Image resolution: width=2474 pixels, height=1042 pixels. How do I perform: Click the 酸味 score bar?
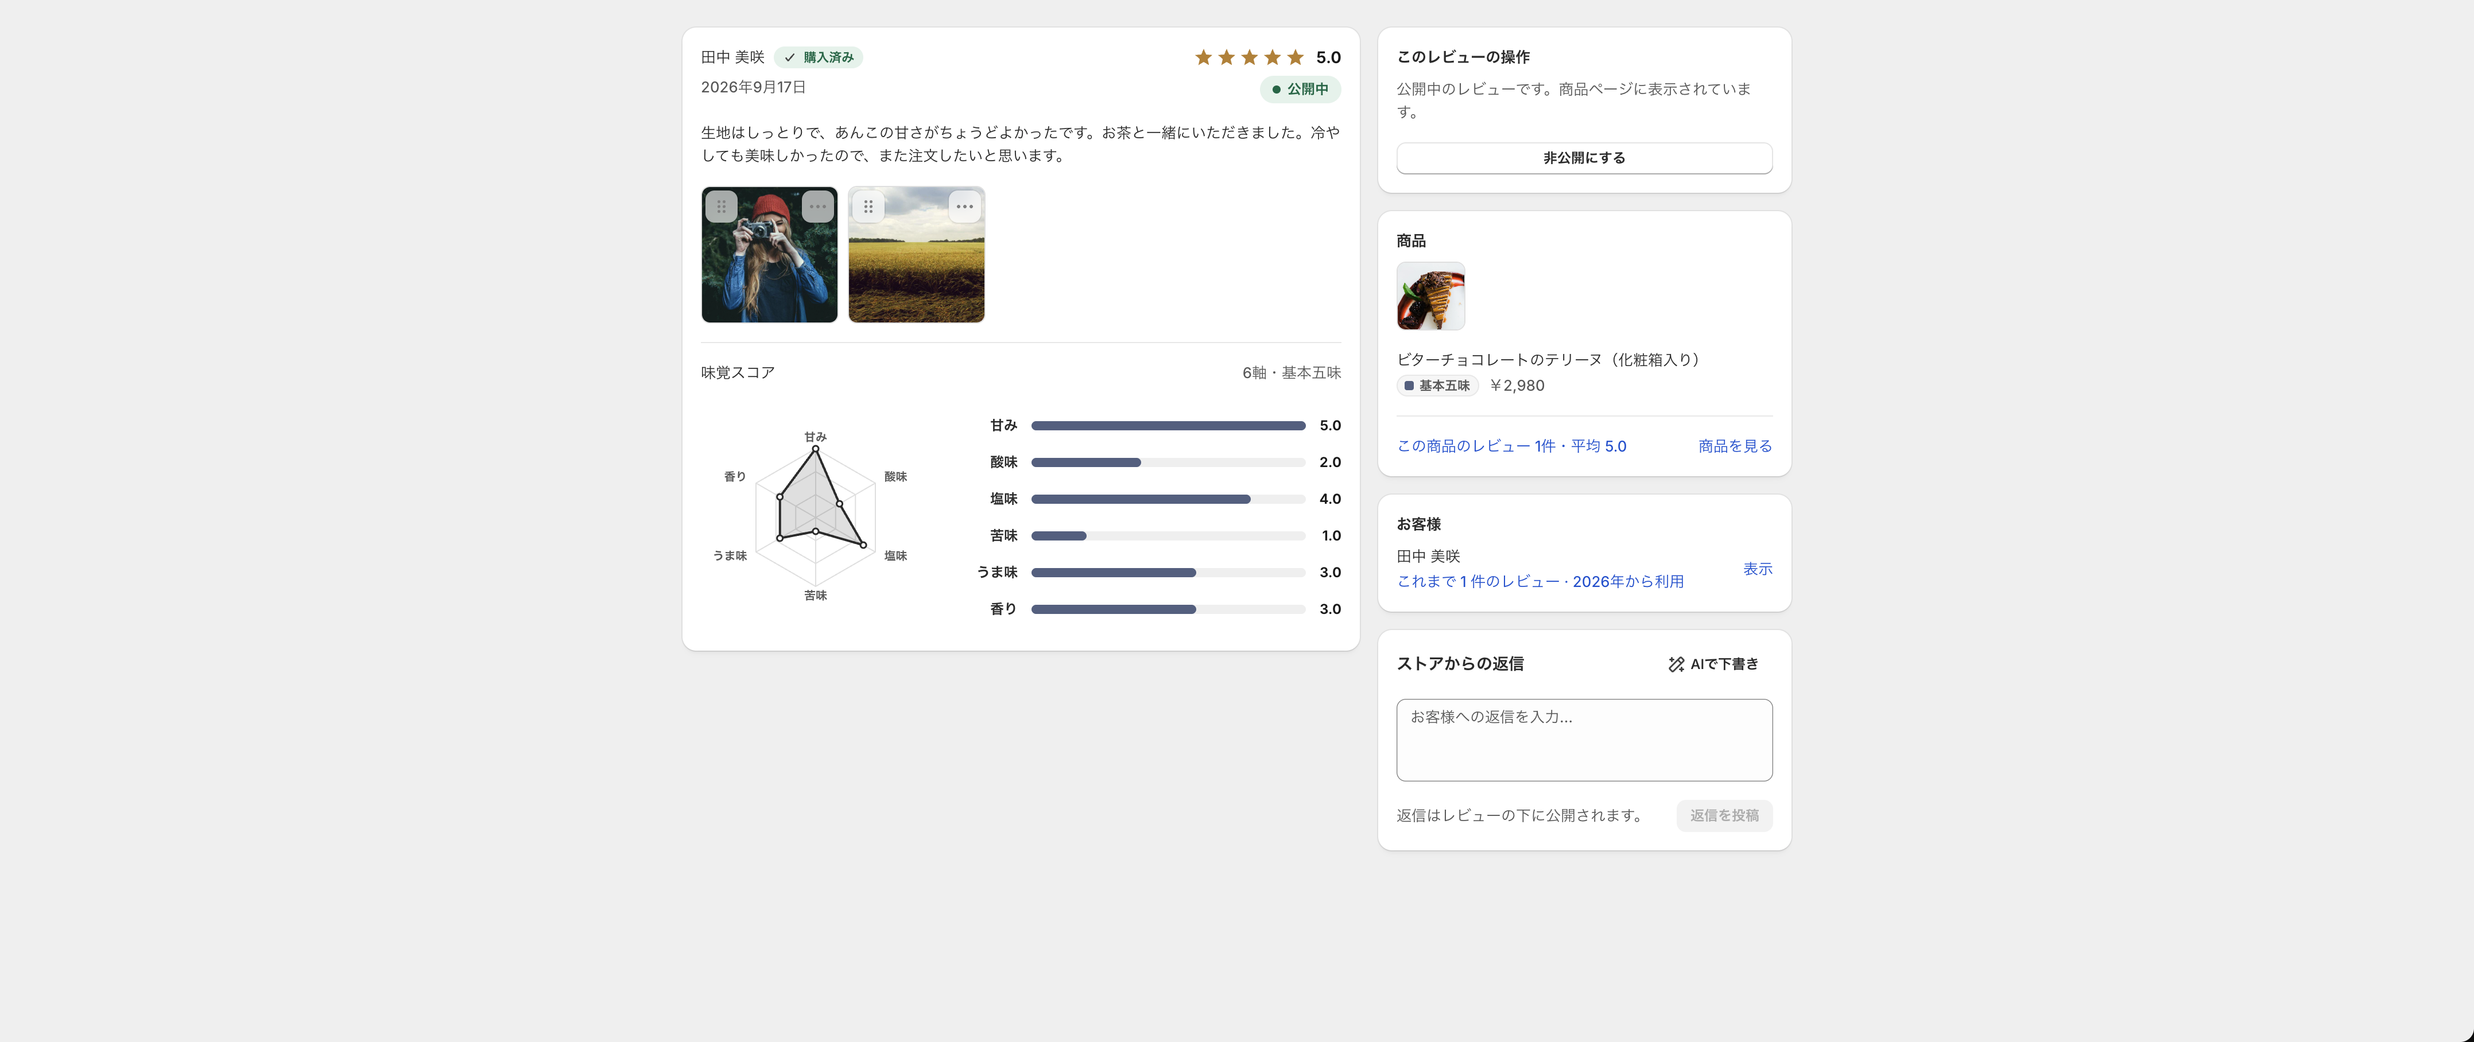click(x=1168, y=463)
